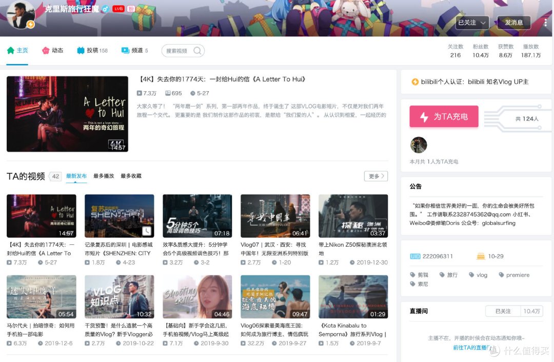Click the video count badge 42
554x362 pixels.
pos(55,177)
